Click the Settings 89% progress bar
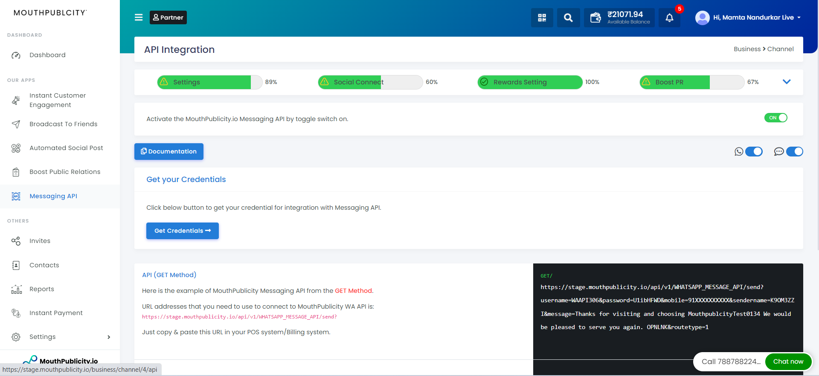This screenshot has height=376, width=819. (210, 82)
